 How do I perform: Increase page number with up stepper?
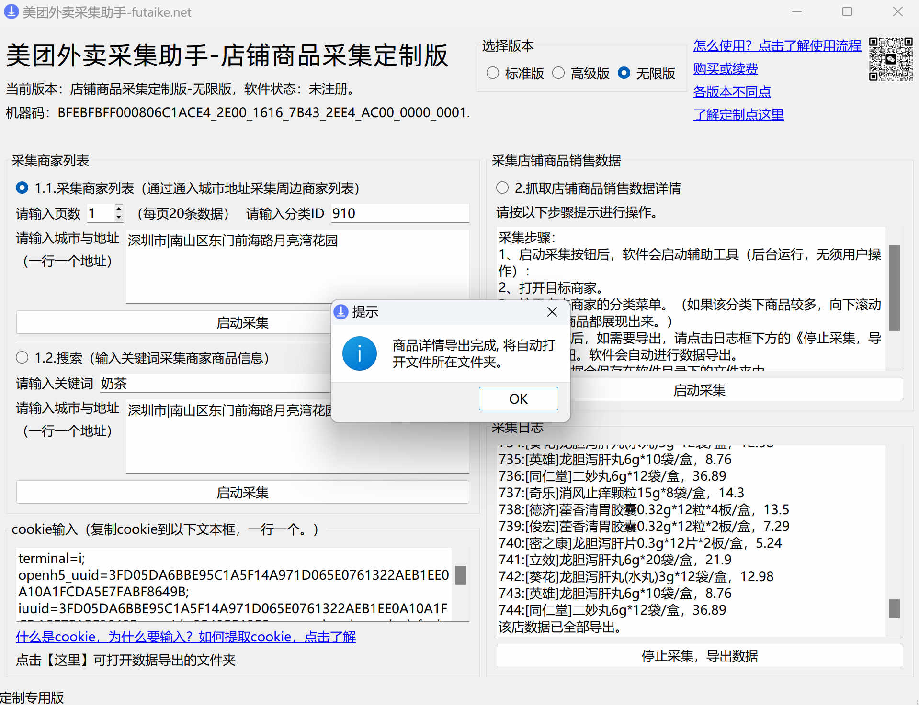point(119,209)
